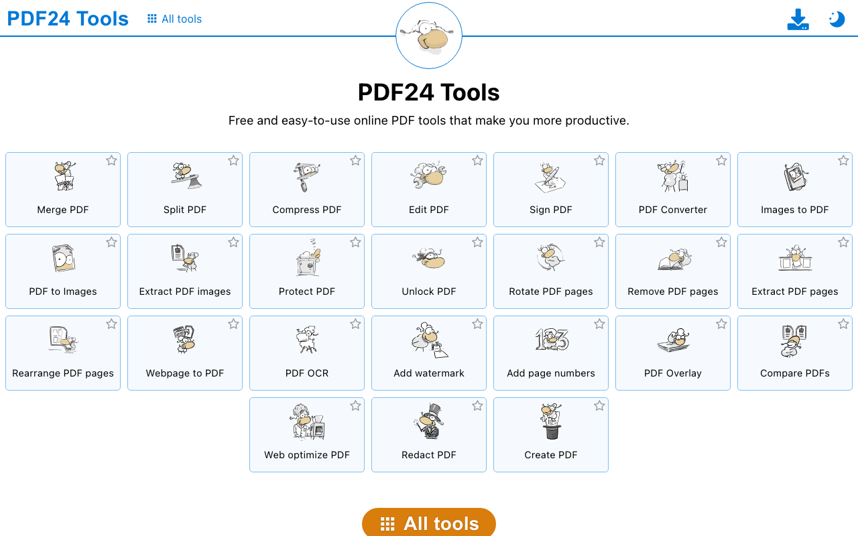Toggle the PDF Converter favorite star
The width and height of the screenshot is (858, 536).
pyautogui.click(x=721, y=161)
